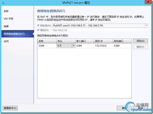Image resolution: width=153 pixels, height=114 pixels.
Task: Click 删除(R) remove rule button
Action: click(140, 47)
